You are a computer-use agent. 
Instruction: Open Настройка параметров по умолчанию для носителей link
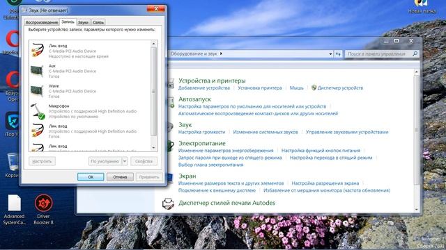(x=252, y=106)
